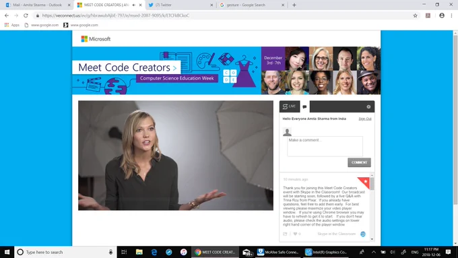The width and height of the screenshot is (458, 258).
Task: Select the LIVE feed tab
Action: (x=289, y=106)
